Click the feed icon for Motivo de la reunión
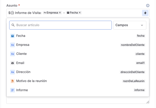Viewport: 156px width, 108px height. pos(12,81)
